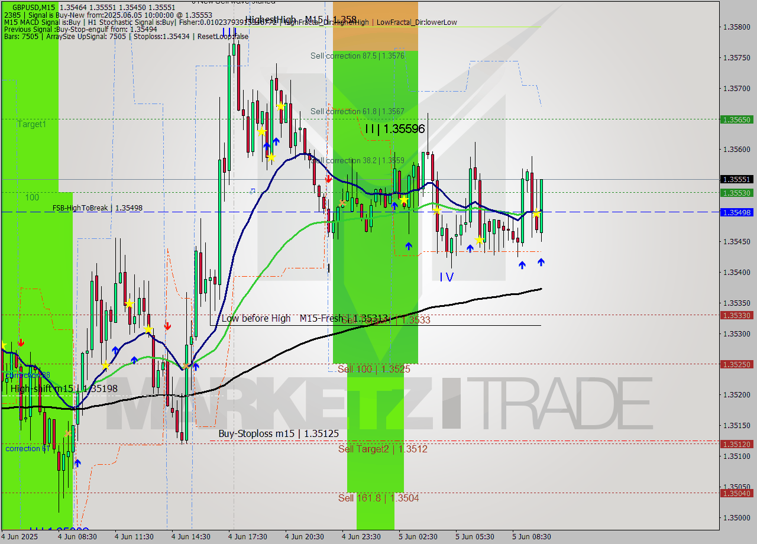Select the Sell 161.8 | 1.3504 label
This screenshot has height=544, width=757.
(x=378, y=498)
